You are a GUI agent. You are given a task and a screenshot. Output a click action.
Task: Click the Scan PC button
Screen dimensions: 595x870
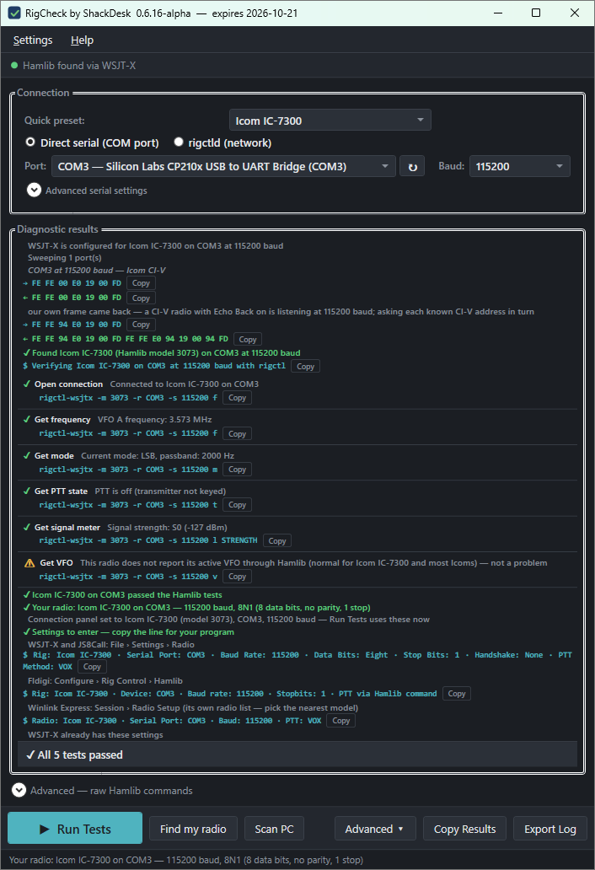pyautogui.click(x=274, y=829)
